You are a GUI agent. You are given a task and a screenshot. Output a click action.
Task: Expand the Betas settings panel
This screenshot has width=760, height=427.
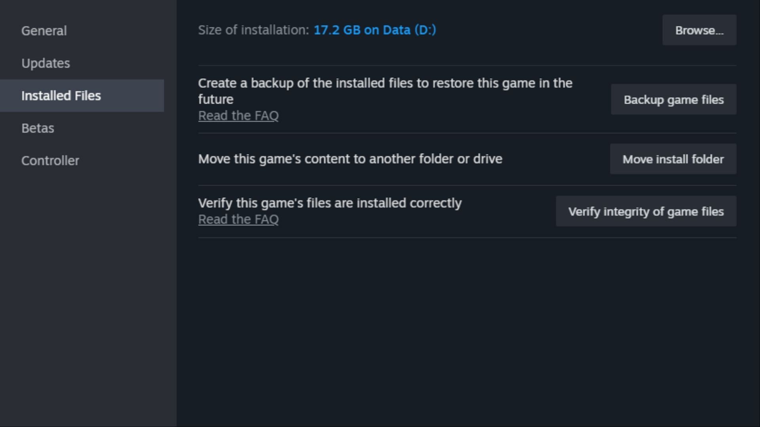coord(38,128)
